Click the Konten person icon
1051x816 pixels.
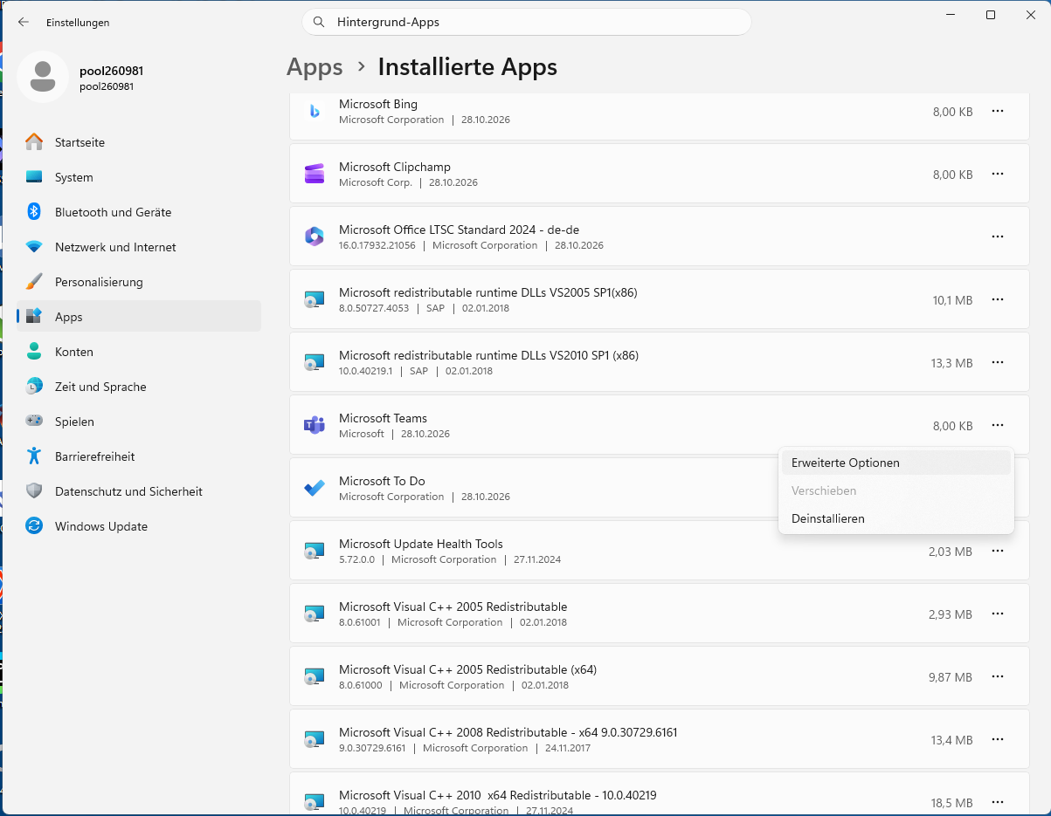click(x=34, y=352)
